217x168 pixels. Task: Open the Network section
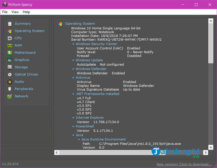tap(21, 96)
